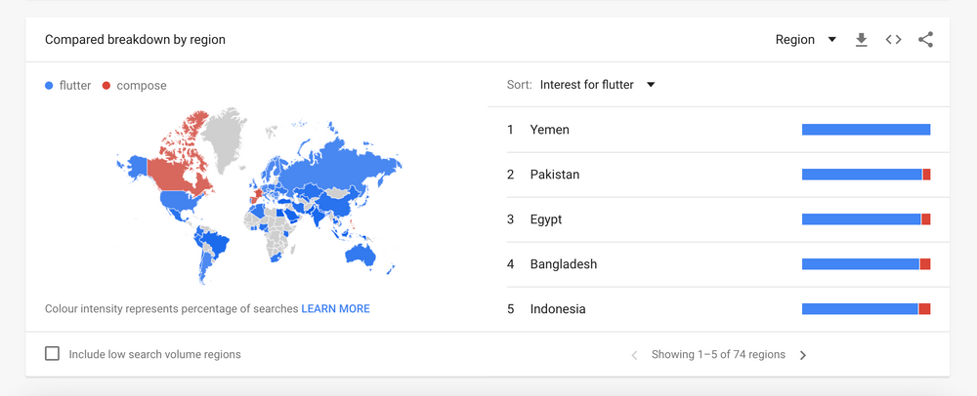Select the Yemen row
Screen dimensions: 977x396
550,130
